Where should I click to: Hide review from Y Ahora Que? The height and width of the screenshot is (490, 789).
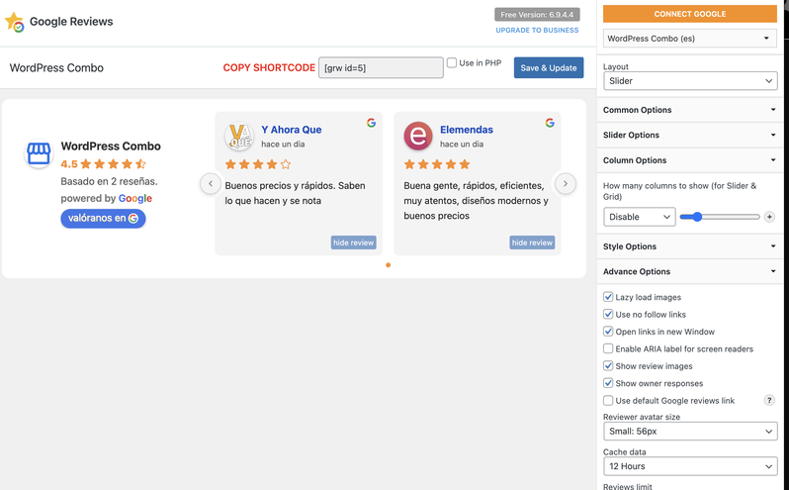[x=354, y=243]
